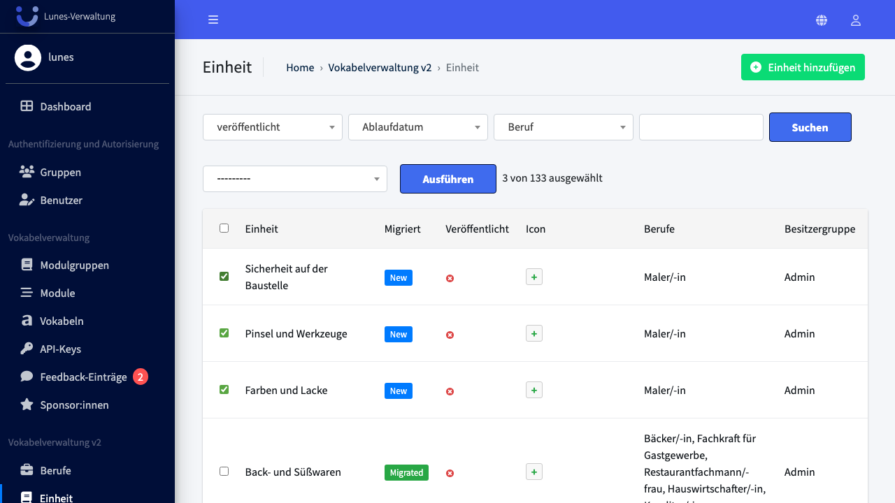Open the veröffentlicht filter dropdown
Screen dimensions: 895x503
[x=273, y=127]
